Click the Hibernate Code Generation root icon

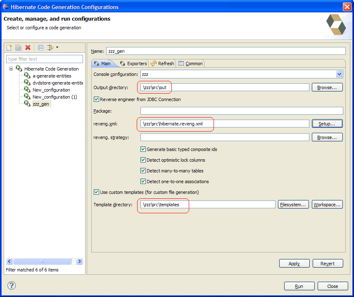(x=19, y=68)
